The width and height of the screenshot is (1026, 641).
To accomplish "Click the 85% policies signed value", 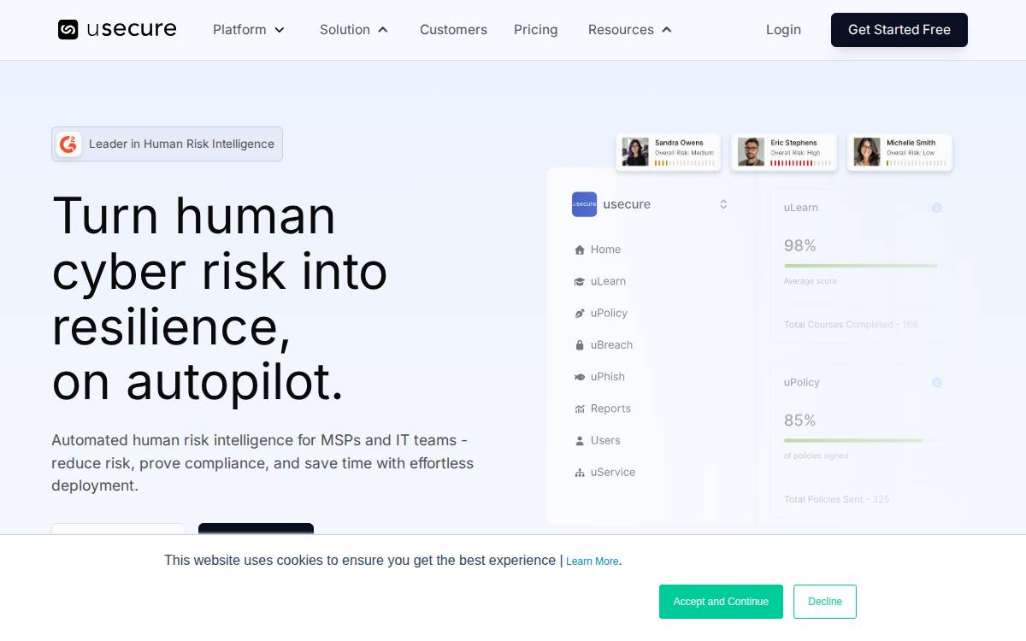I will (x=800, y=420).
